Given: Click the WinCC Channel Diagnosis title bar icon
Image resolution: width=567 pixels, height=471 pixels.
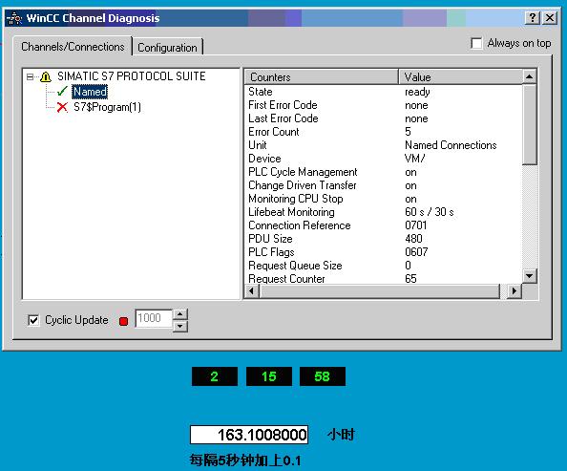Looking at the screenshot, I should point(14,18).
